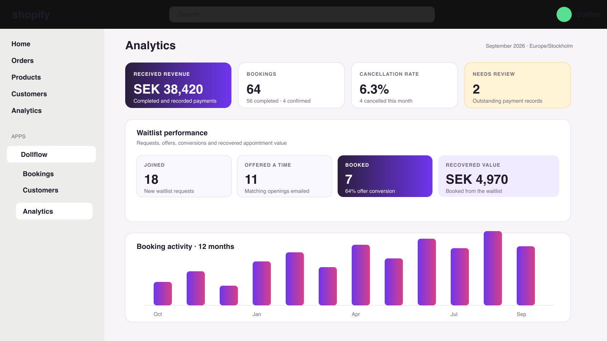Open Products in the sidebar
The image size is (607, 341).
(x=26, y=77)
